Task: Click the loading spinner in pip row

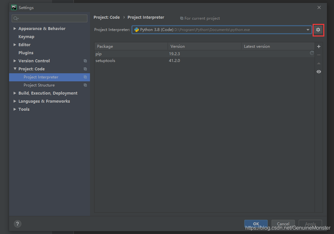Action: 312,53
